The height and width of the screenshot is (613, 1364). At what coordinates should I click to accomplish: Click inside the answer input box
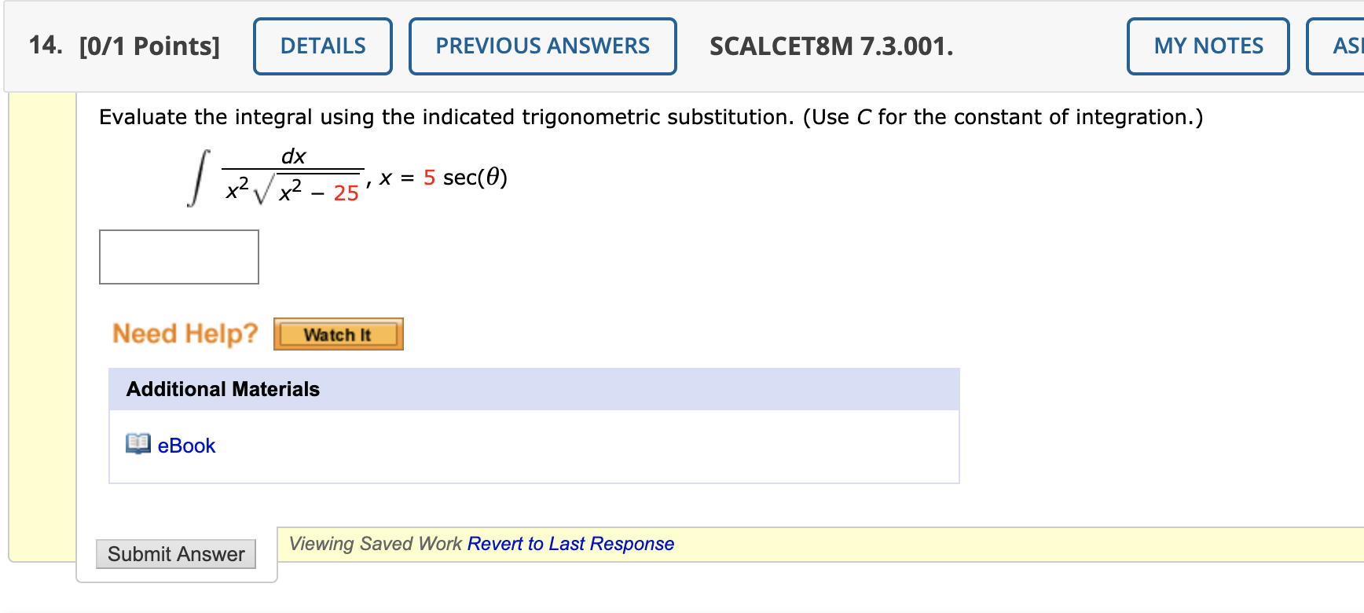(178, 256)
